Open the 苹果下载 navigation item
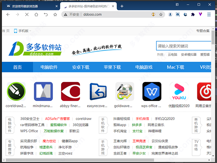 tap(112, 67)
